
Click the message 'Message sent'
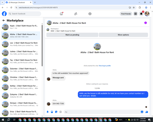[58, 78]
